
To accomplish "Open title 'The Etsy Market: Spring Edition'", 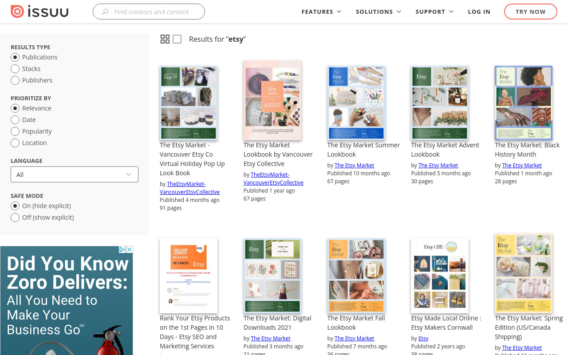I will click(529, 327).
